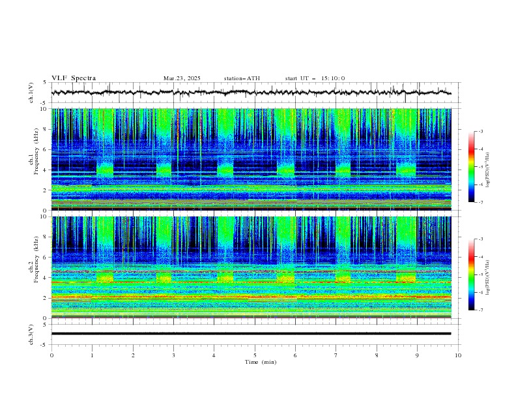Screen dimensions: 516x399
Task: Click the "-7" tick on ch.2 color bar
Action: click(480, 310)
